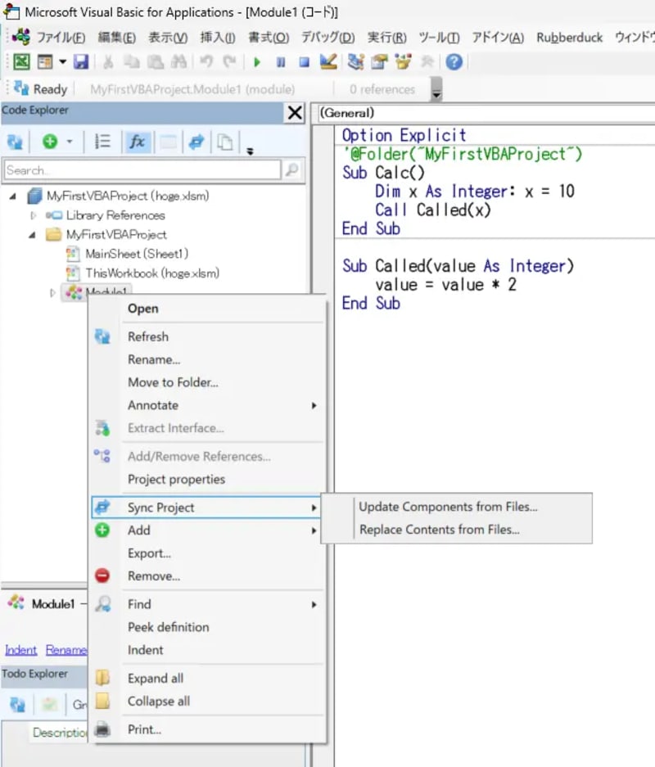
Task: Choose Replace Contents from Files...
Action: pyautogui.click(x=457, y=530)
